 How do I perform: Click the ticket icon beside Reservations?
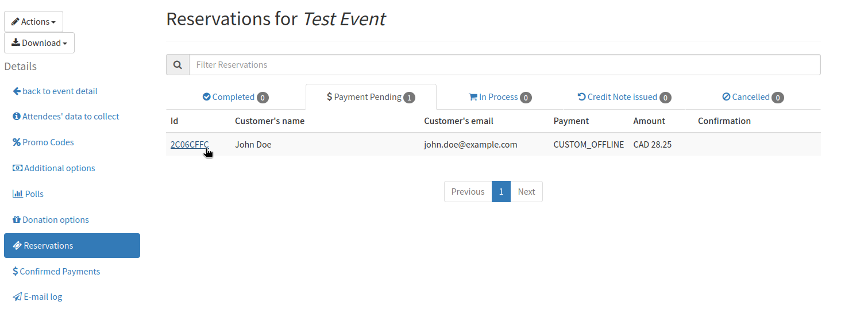coord(17,245)
